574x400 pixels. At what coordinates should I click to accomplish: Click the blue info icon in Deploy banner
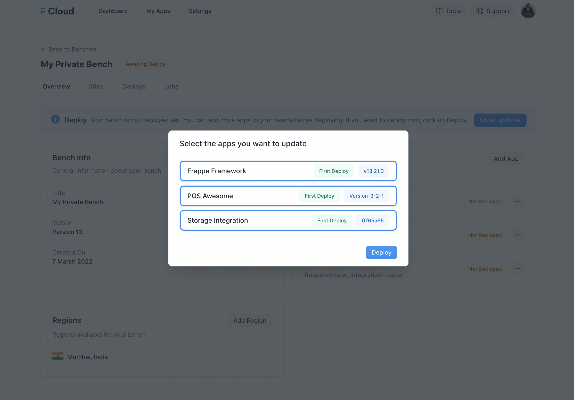[55, 119]
